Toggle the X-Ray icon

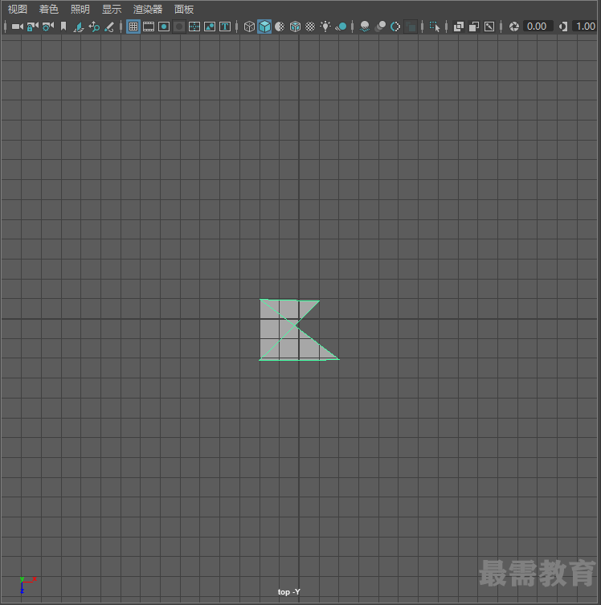tap(459, 27)
